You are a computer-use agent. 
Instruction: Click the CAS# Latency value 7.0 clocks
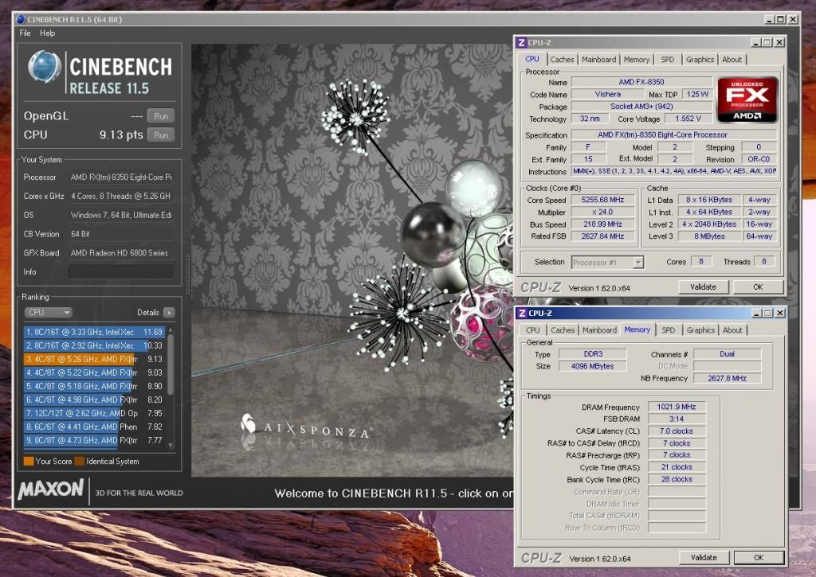tap(676, 431)
